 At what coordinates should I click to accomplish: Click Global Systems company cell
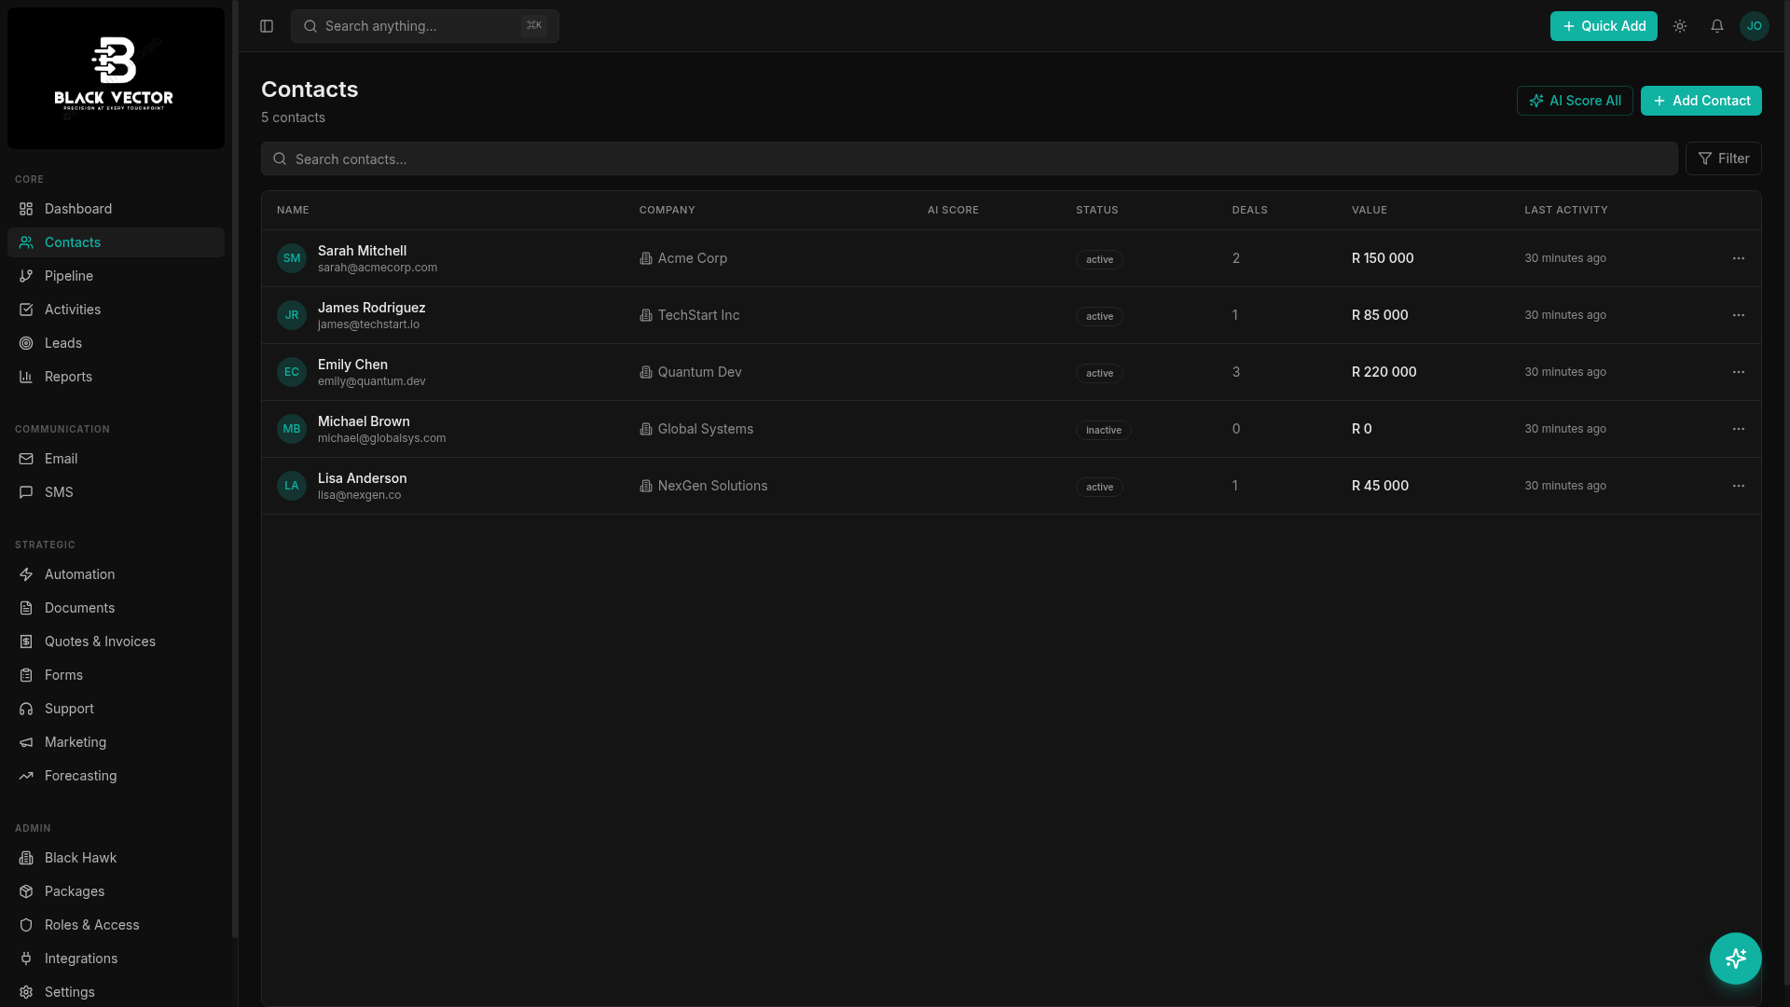tap(696, 429)
